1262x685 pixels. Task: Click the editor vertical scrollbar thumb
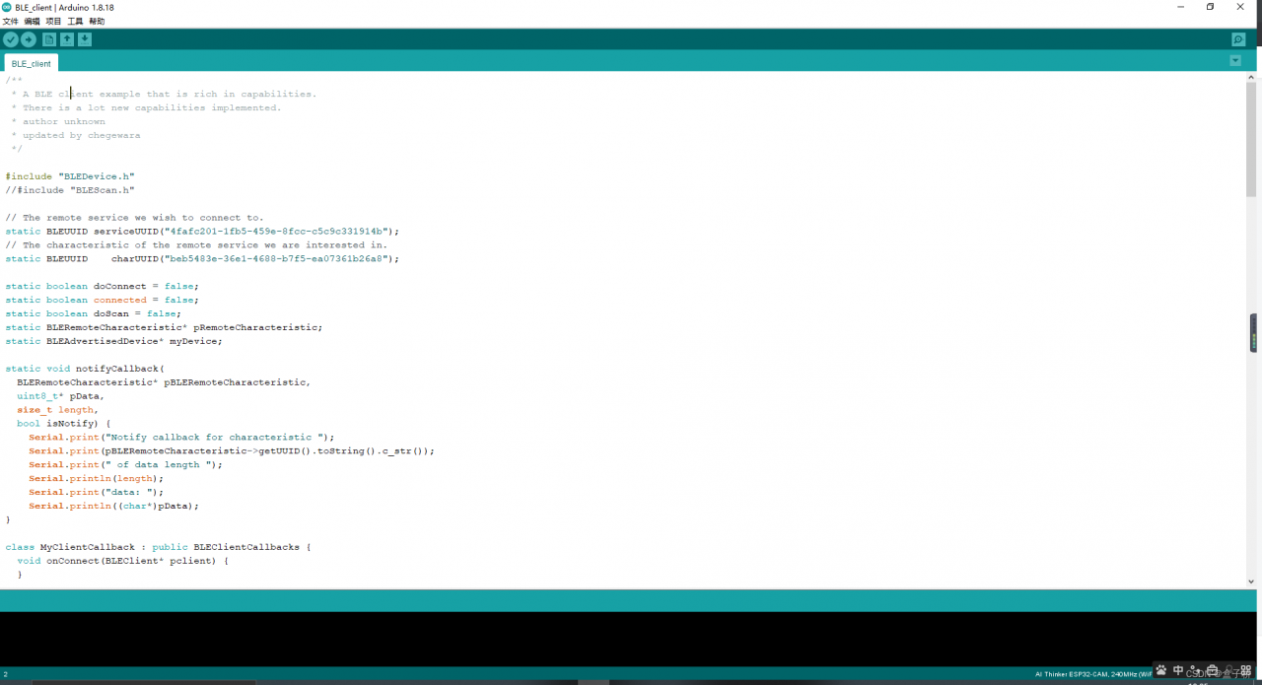1251,138
